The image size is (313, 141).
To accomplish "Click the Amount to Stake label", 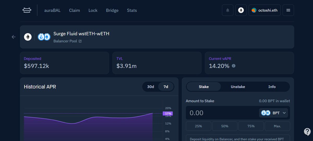I will point(200,101).
